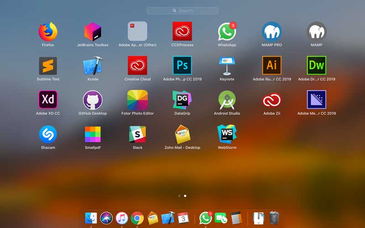Click the Xcode icon in the Dock
The width and height of the screenshot is (365, 228).
pyautogui.click(x=168, y=218)
